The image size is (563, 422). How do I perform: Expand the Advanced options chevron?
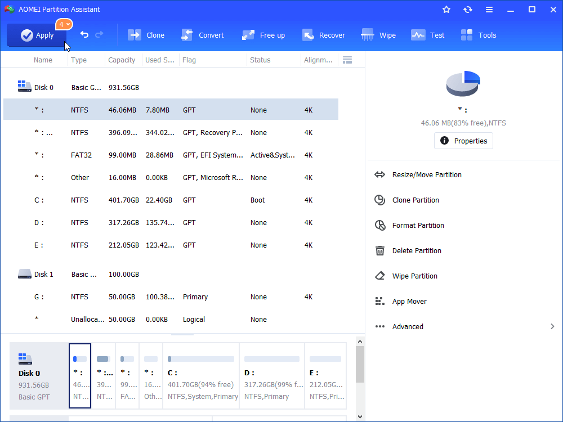coord(552,326)
